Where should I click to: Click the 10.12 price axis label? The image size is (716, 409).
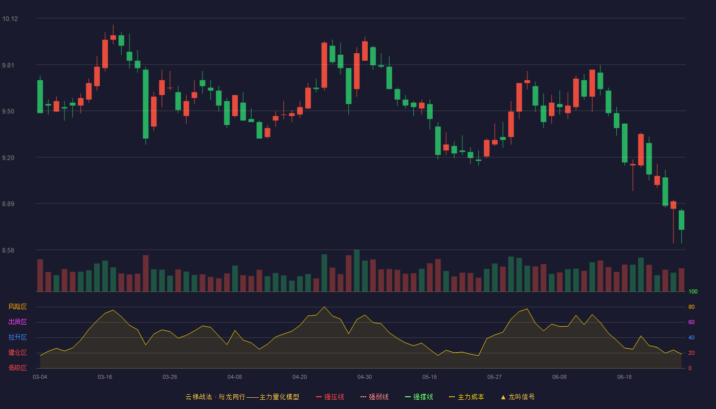10,19
